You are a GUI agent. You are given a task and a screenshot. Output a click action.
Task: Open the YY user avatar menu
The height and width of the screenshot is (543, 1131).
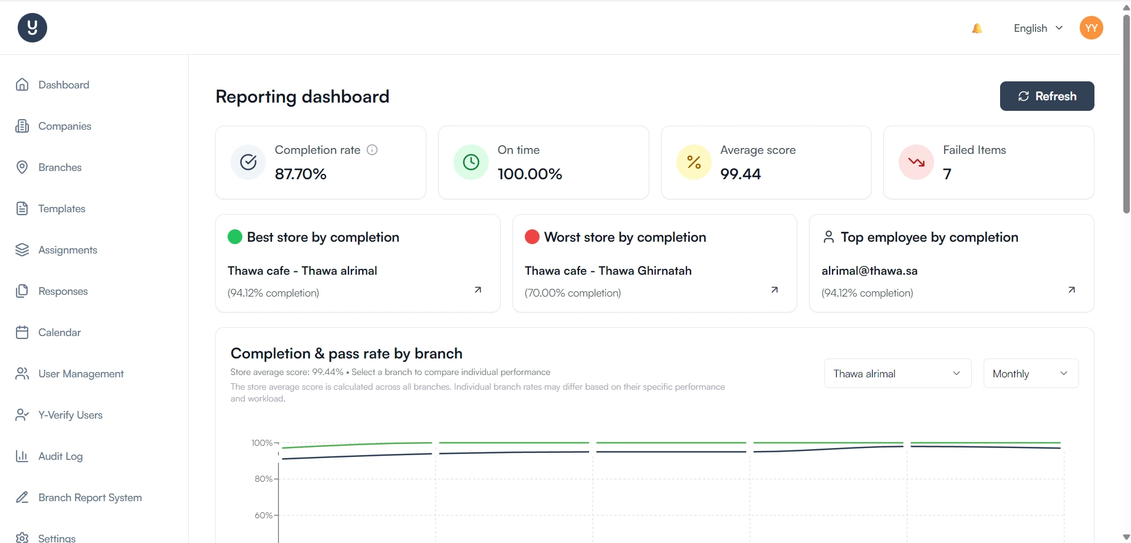1091,28
